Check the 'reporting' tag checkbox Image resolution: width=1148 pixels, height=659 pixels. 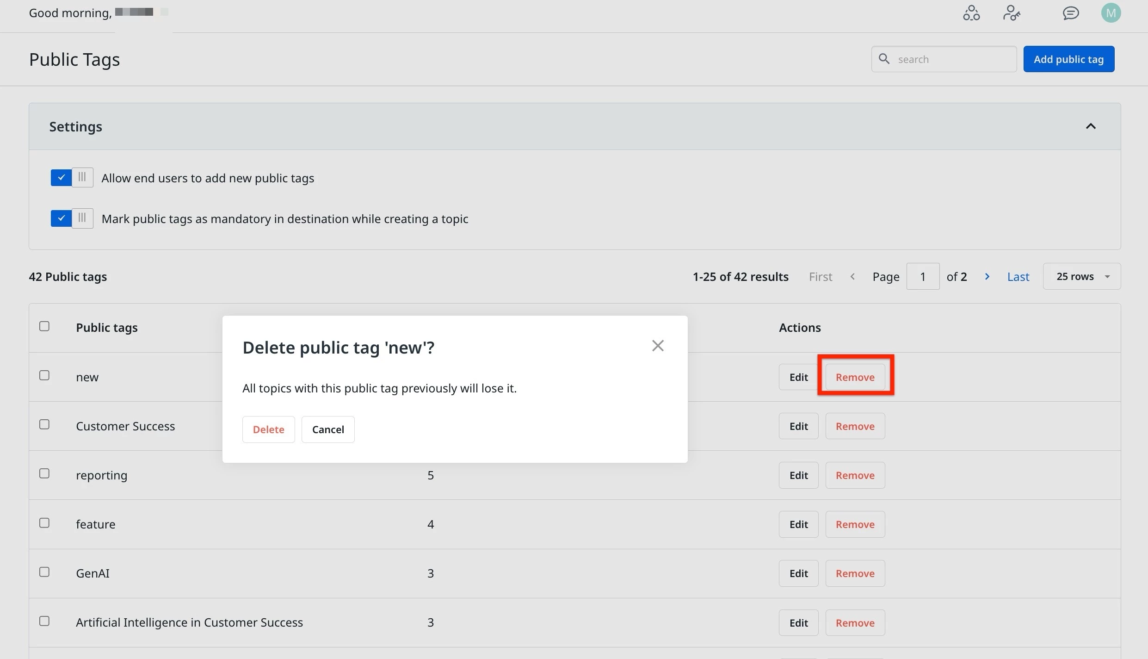[x=44, y=473]
